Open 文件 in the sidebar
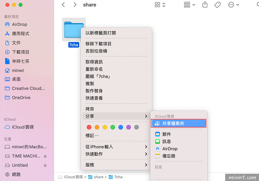Image resolution: width=259 pixels, height=181 pixels. point(13,43)
